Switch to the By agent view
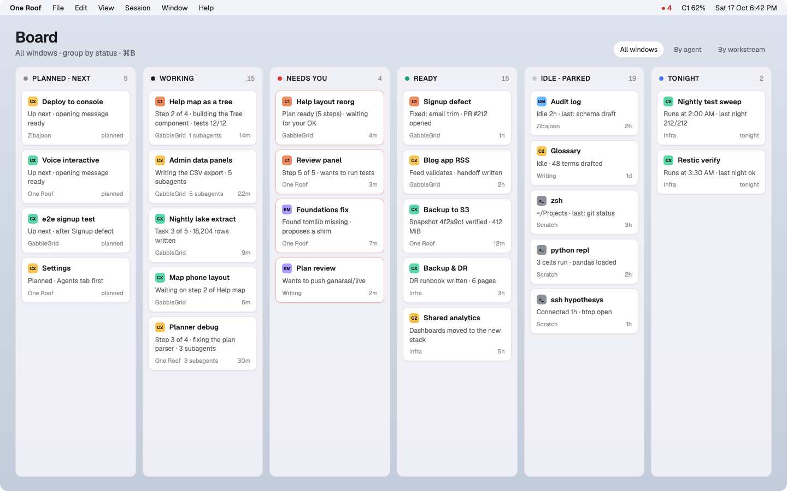This screenshot has width=787, height=491. pos(688,50)
